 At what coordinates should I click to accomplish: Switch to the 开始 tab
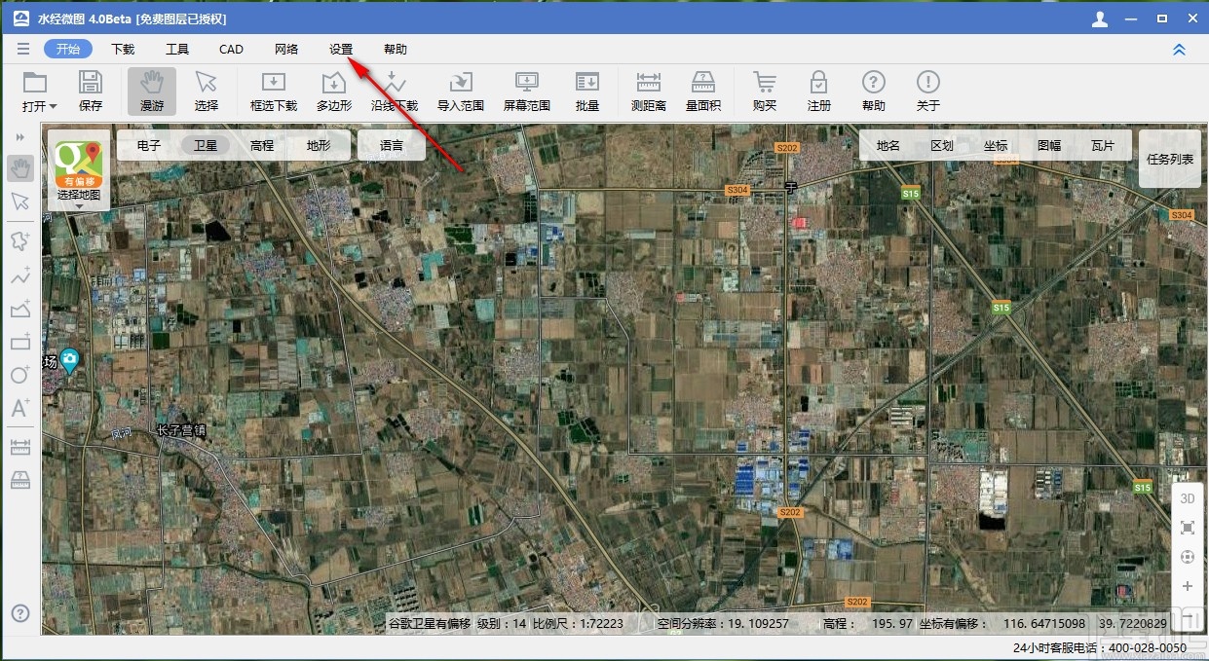pos(68,49)
